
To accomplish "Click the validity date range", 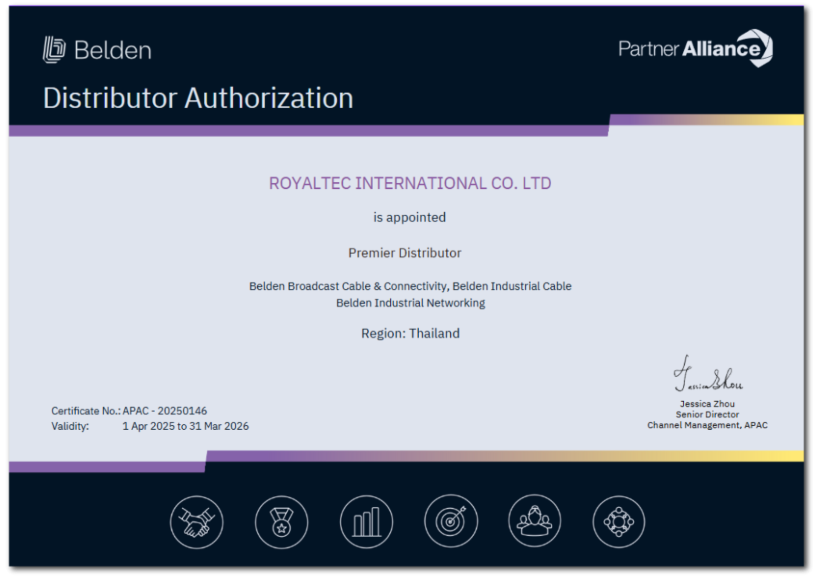I will pos(185,426).
